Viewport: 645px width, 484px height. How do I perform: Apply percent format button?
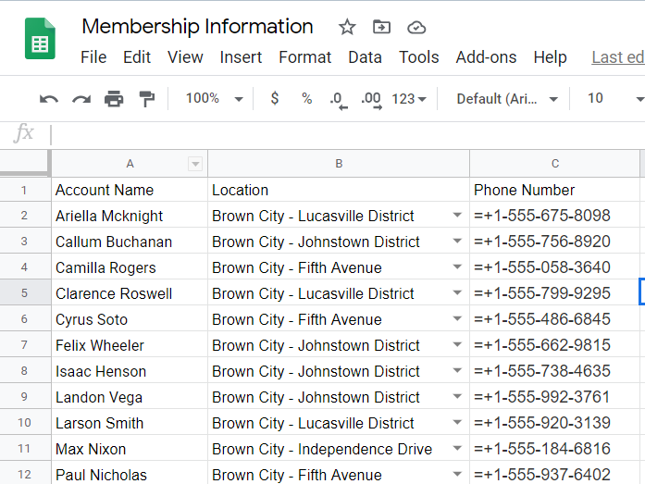click(306, 99)
